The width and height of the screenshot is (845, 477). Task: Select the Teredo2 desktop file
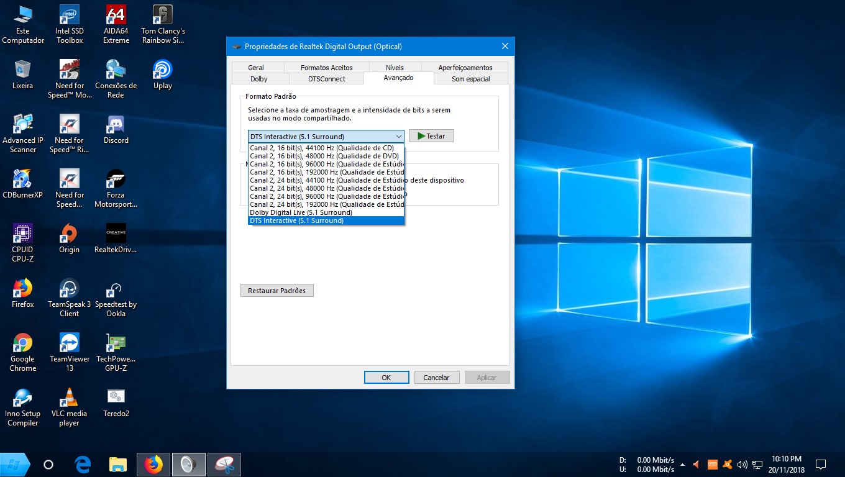tap(116, 402)
